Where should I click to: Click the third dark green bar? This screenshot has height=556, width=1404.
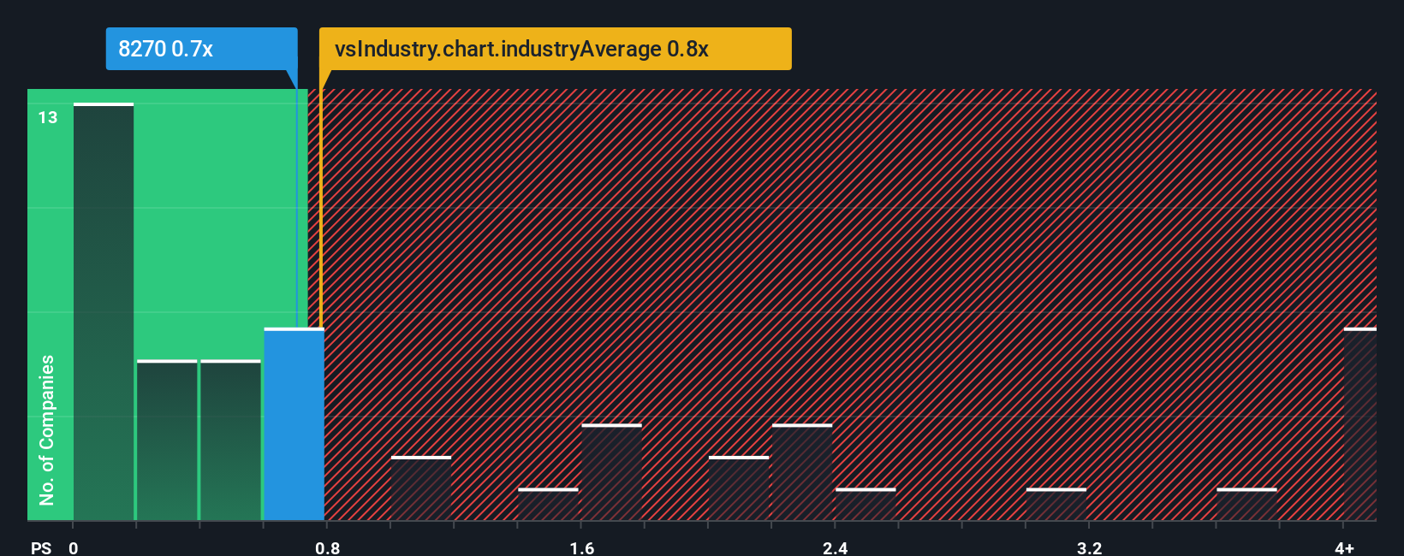click(230, 441)
